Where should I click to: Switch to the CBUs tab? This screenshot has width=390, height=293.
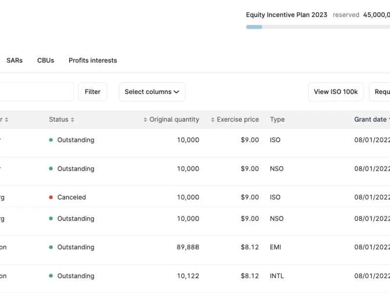(45, 60)
